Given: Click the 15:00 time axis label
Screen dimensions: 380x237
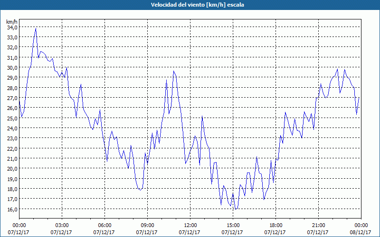Looking at the screenshot, I should pyautogui.click(x=233, y=226).
